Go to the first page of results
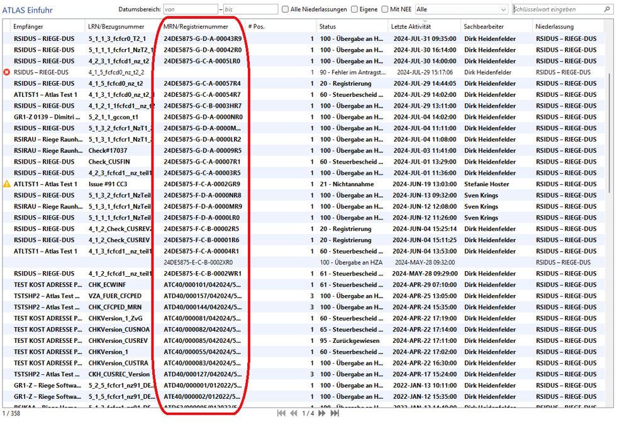Screen dimensions: 617x424 tap(281, 413)
